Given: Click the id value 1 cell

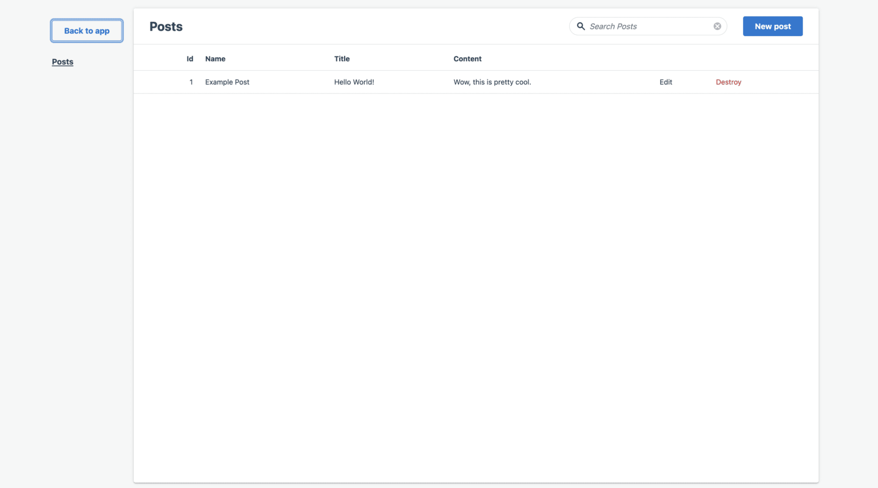Looking at the screenshot, I should [191, 82].
